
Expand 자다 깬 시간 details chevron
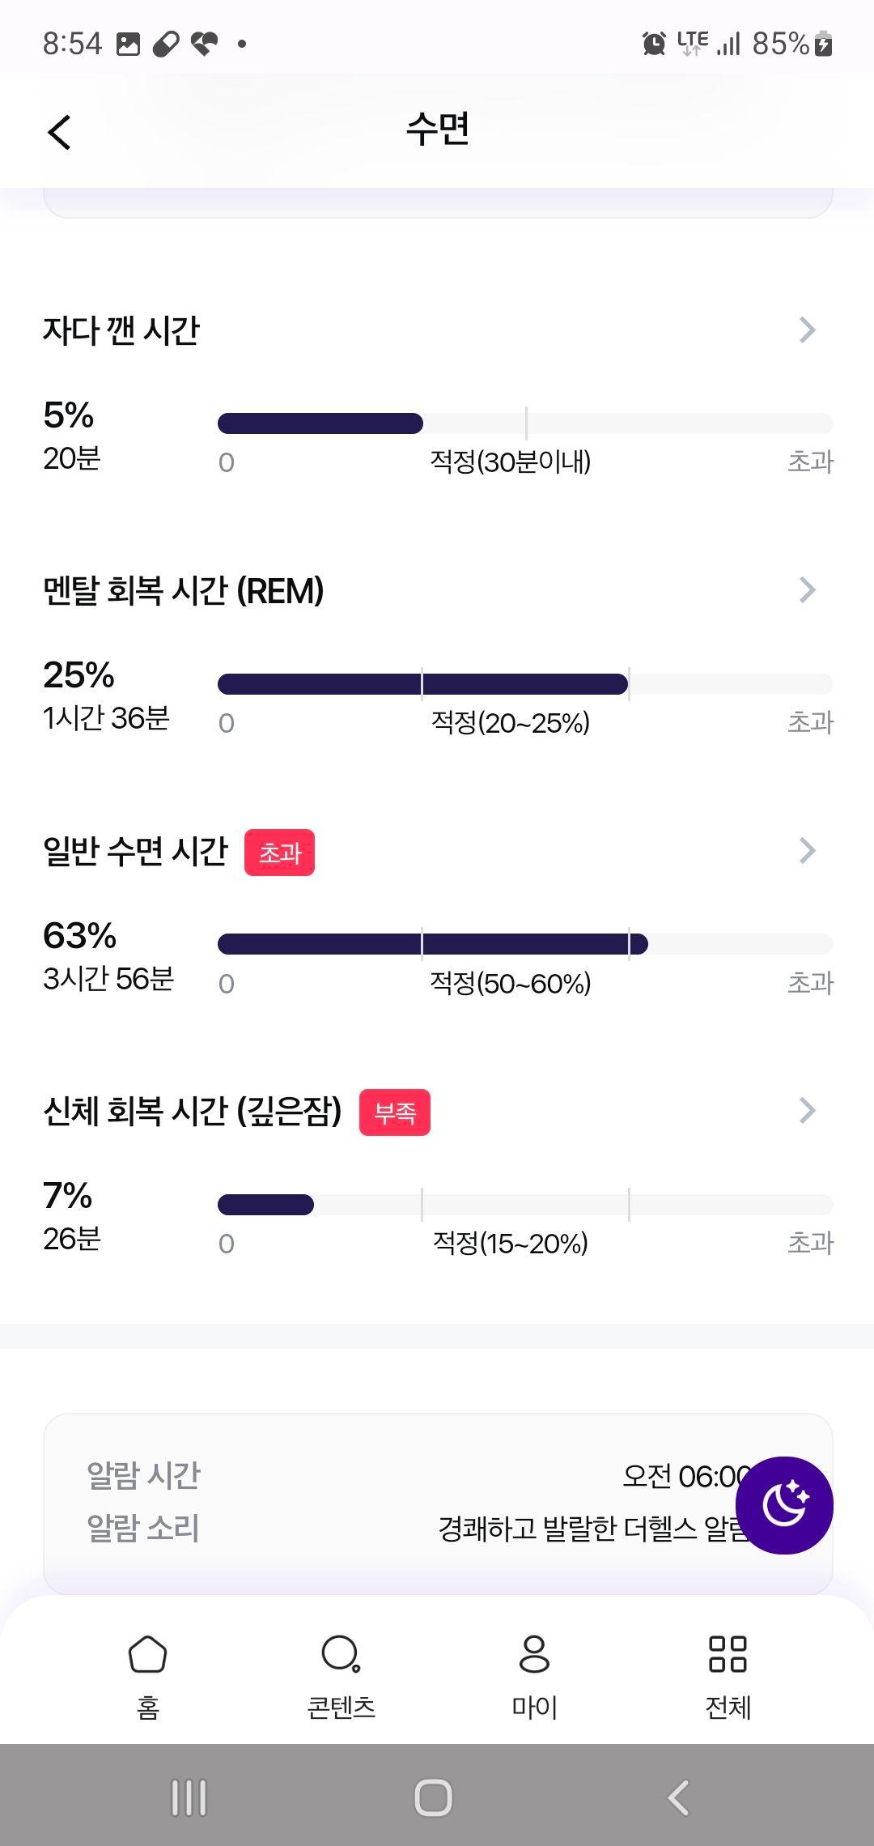807,330
